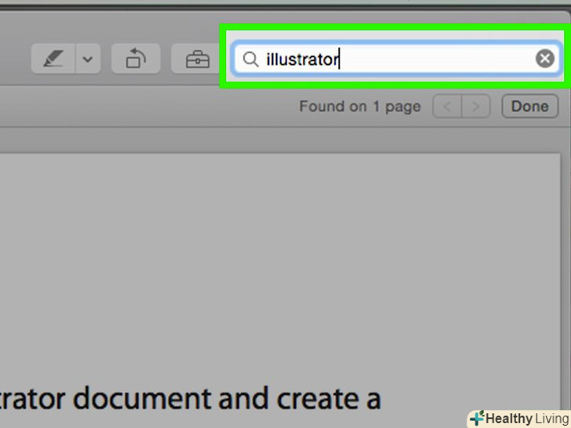Click inside the search field containing "illustrator"

pos(396,59)
